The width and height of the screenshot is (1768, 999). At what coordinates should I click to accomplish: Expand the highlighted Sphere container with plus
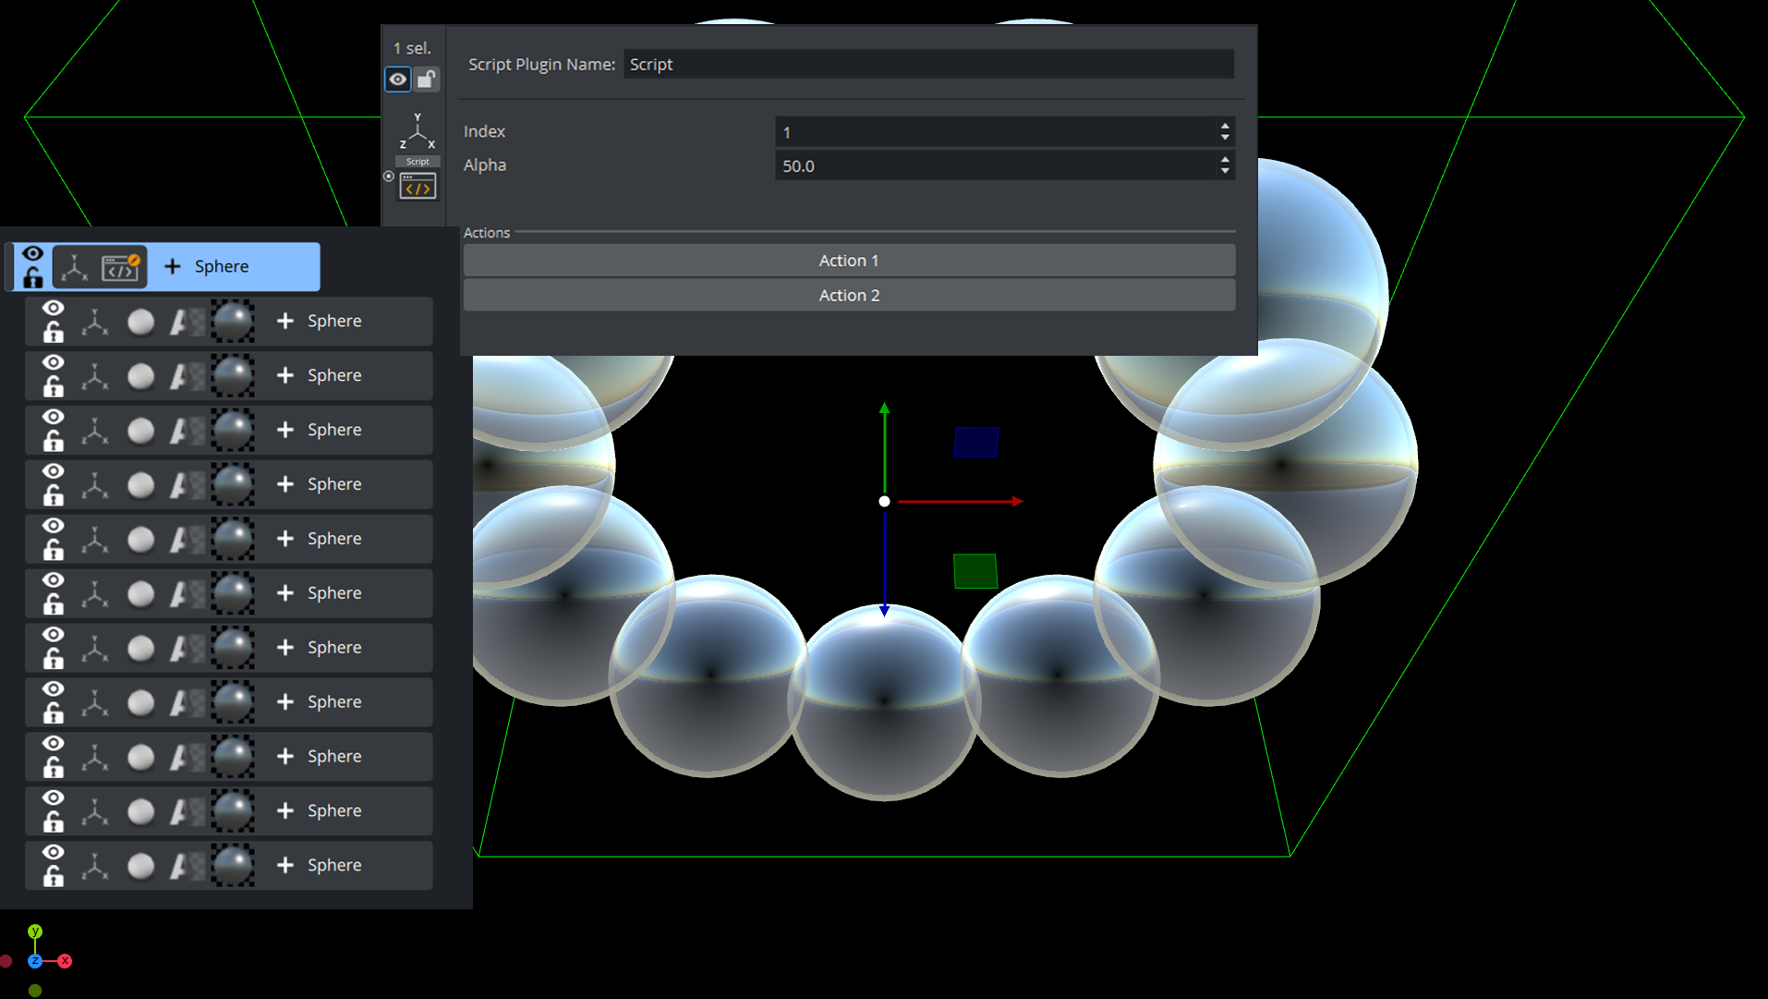click(173, 267)
